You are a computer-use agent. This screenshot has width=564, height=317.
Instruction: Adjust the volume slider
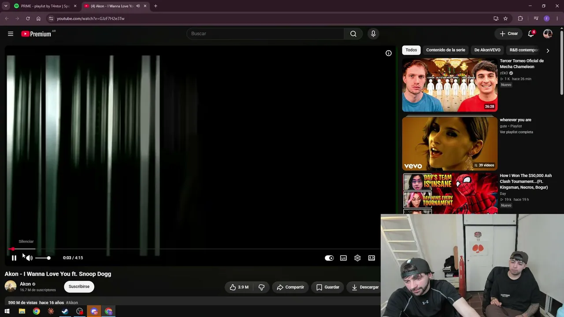point(43,258)
